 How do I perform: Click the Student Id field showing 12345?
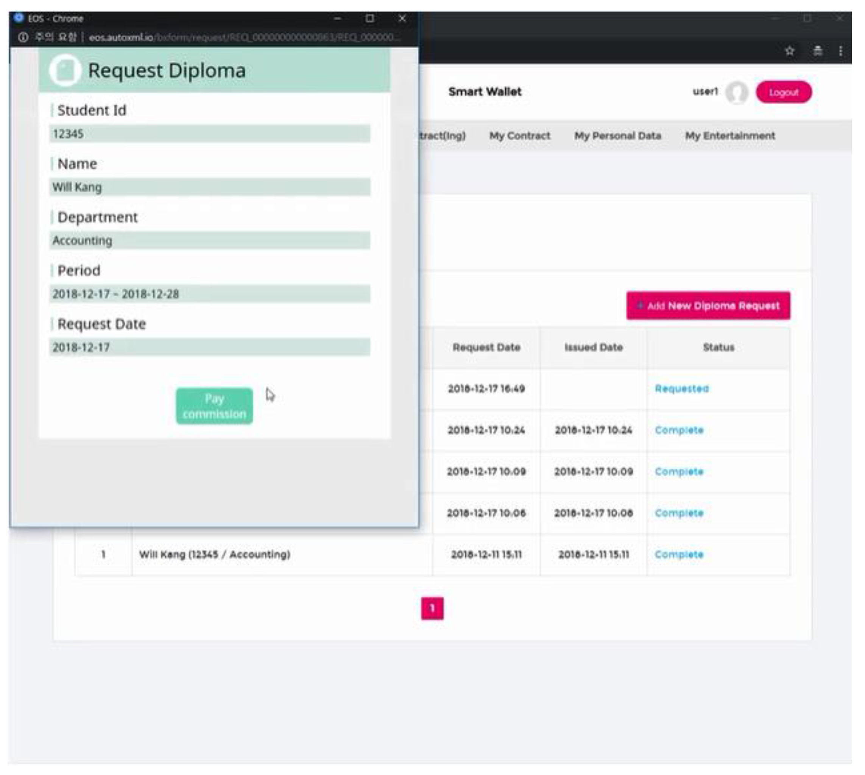tap(209, 134)
